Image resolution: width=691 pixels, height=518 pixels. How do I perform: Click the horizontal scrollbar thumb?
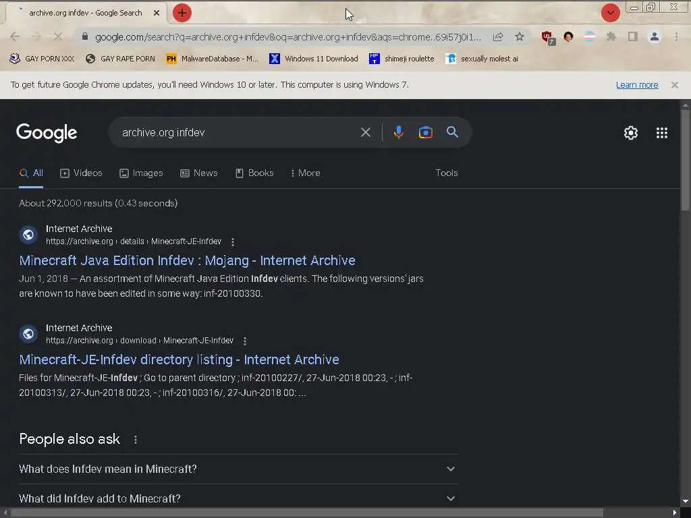coord(307,513)
